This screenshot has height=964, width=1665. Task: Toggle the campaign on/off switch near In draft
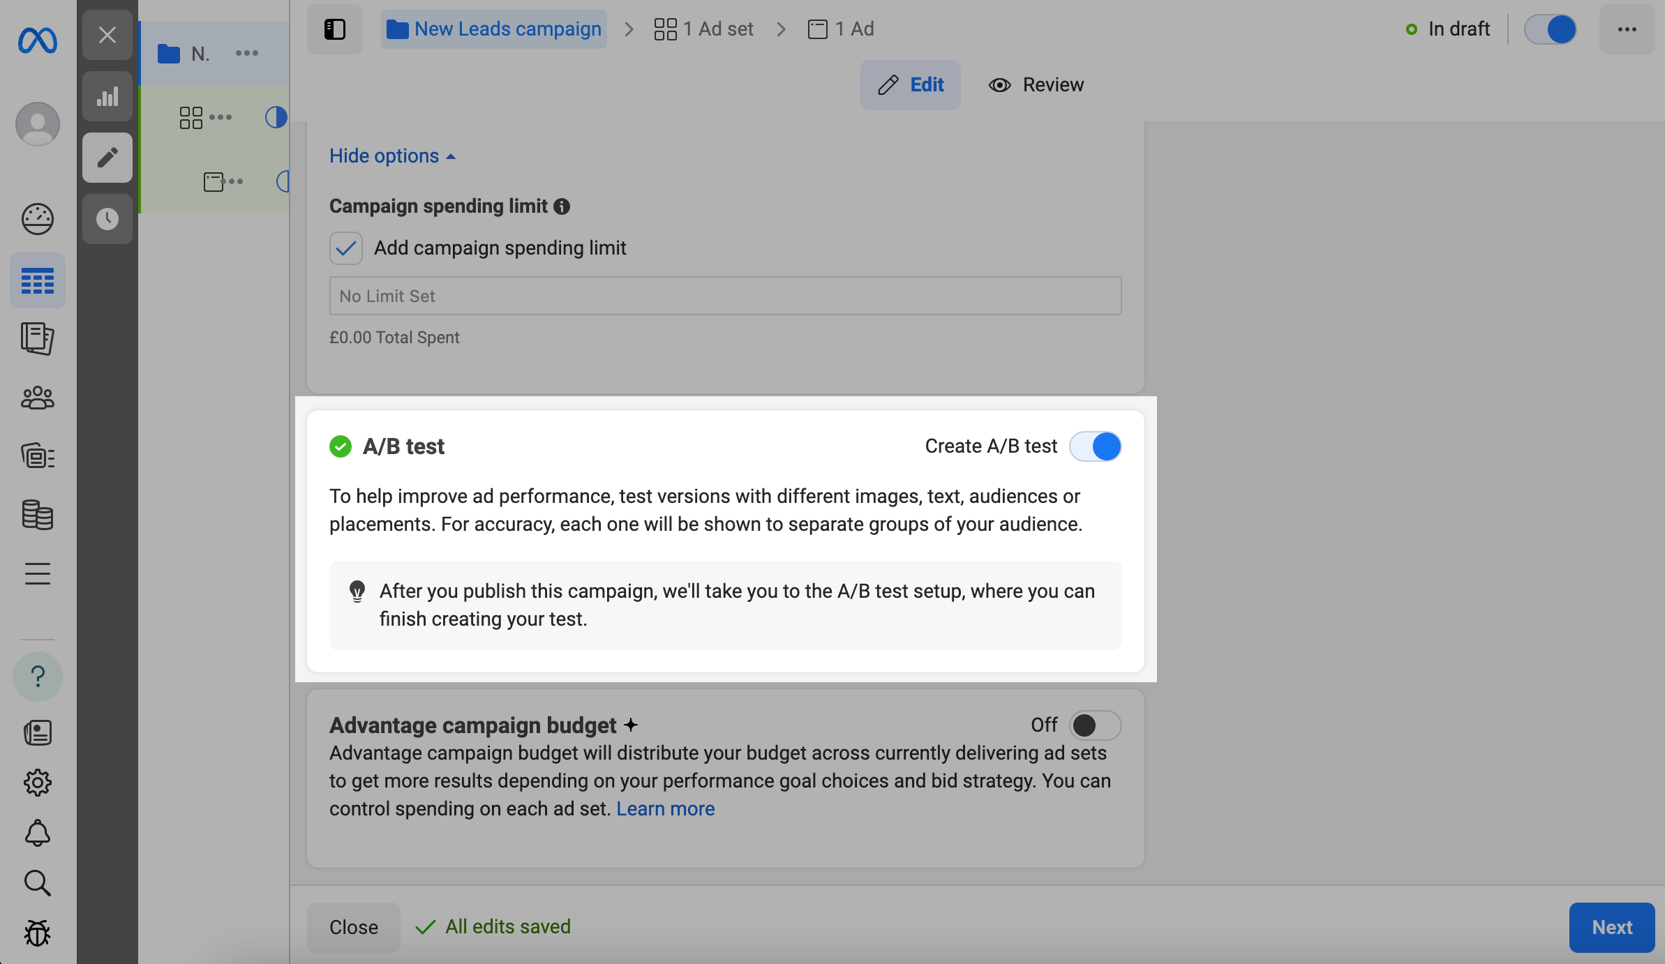coord(1551,29)
